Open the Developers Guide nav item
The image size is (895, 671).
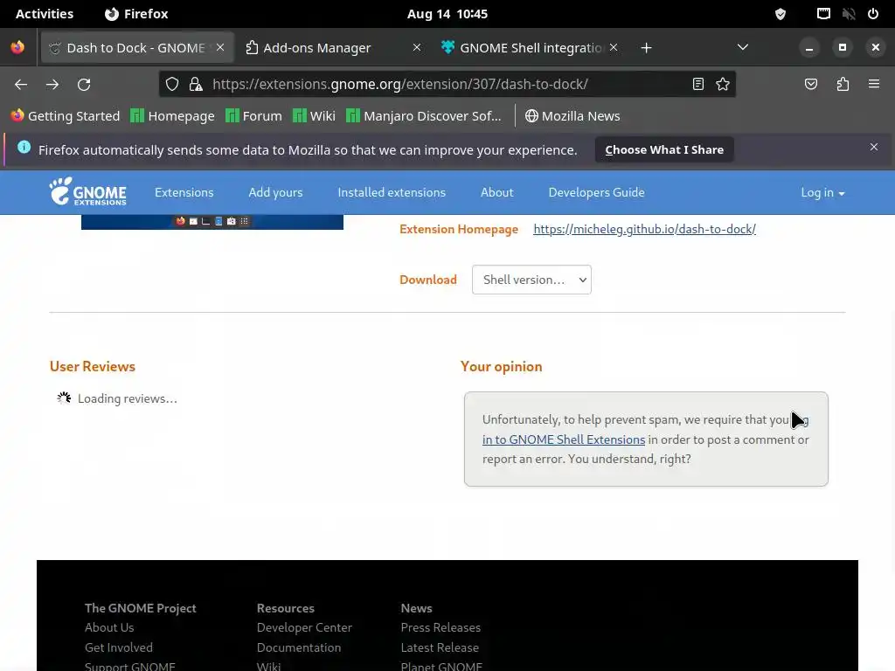click(596, 192)
